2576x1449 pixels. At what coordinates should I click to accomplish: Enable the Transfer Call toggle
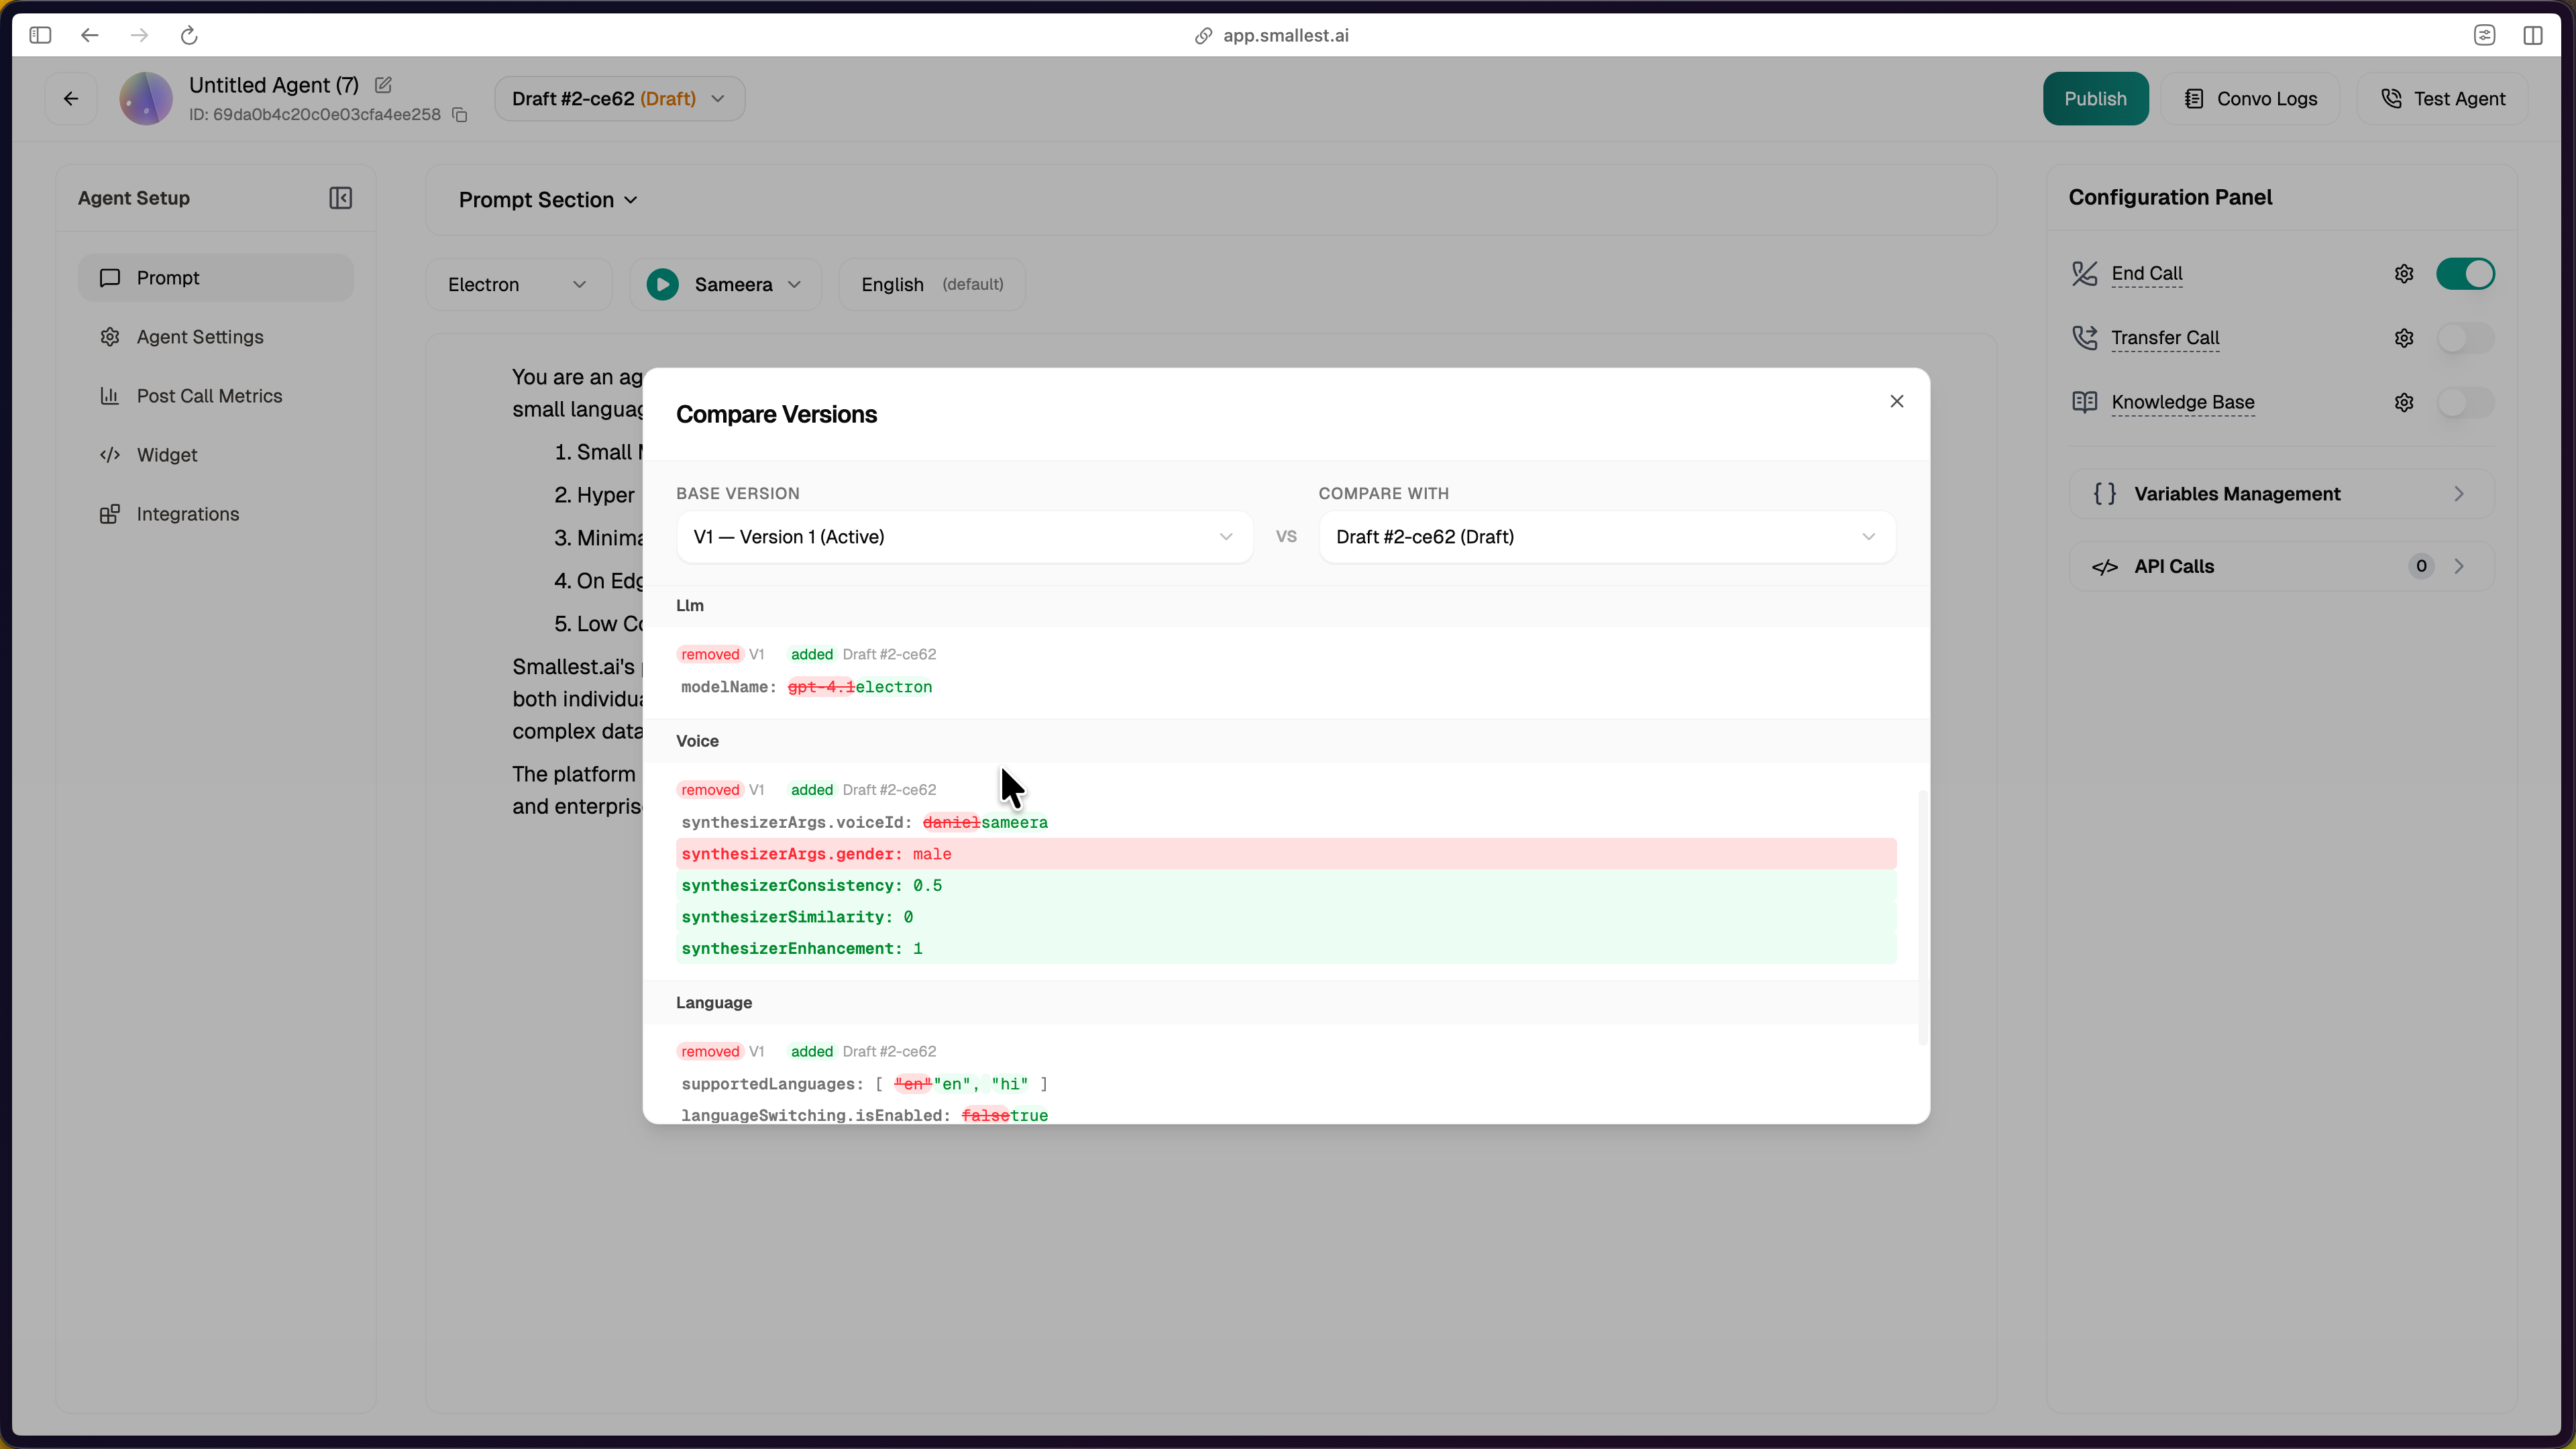(2467, 338)
